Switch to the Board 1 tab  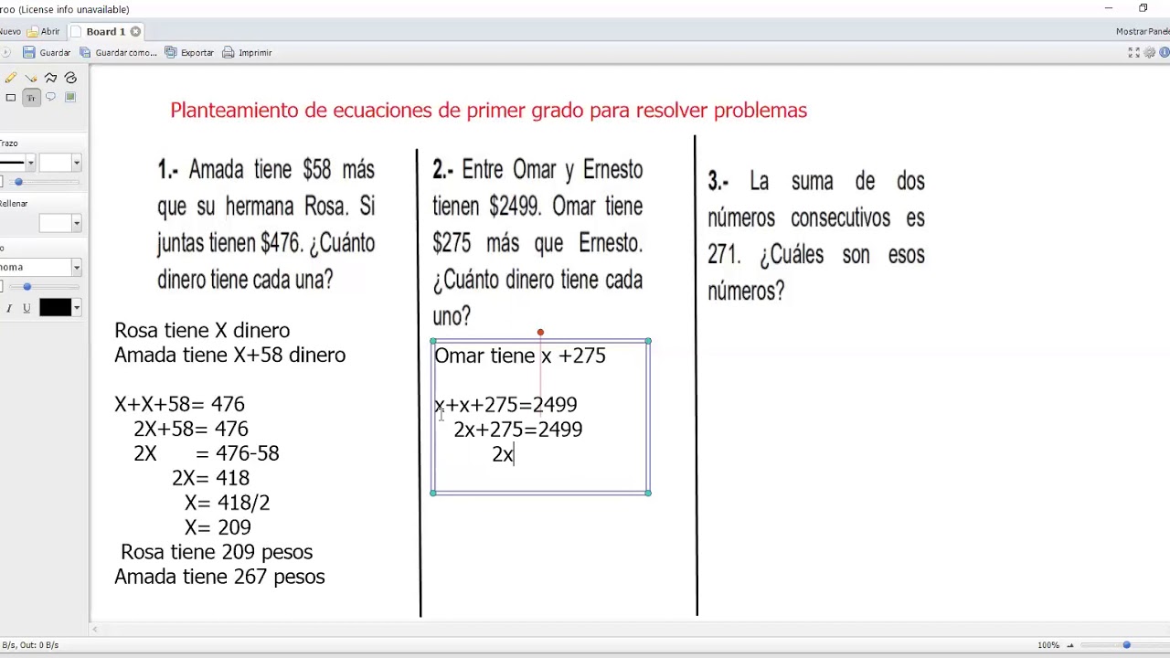[105, 31]
